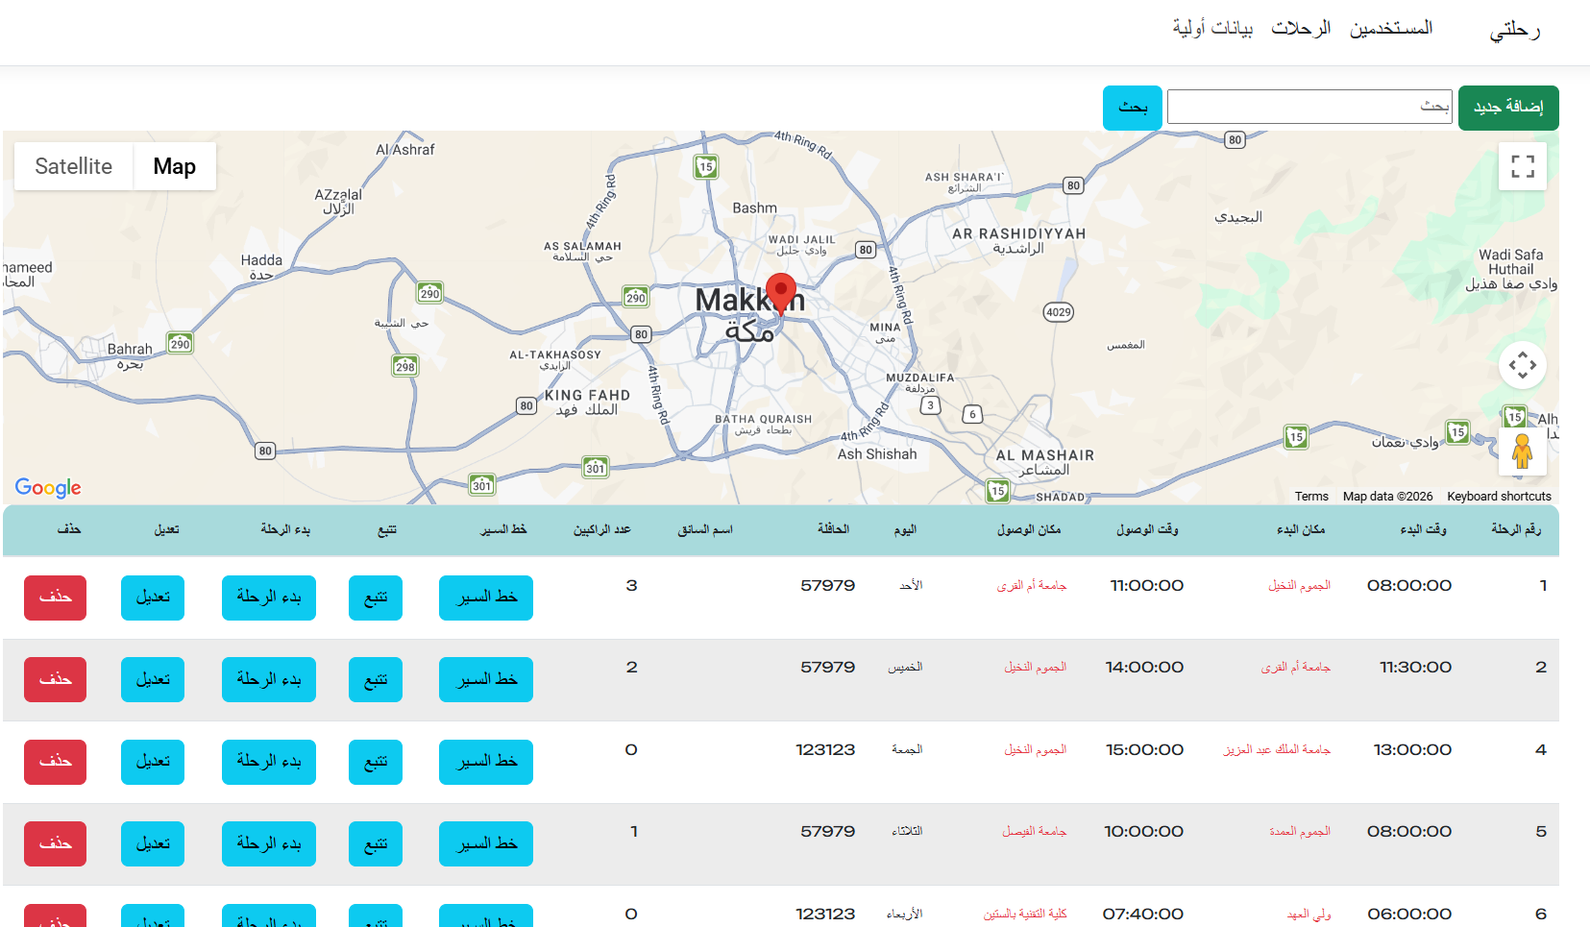Click the red location marker on Makkah

[781, 293]
